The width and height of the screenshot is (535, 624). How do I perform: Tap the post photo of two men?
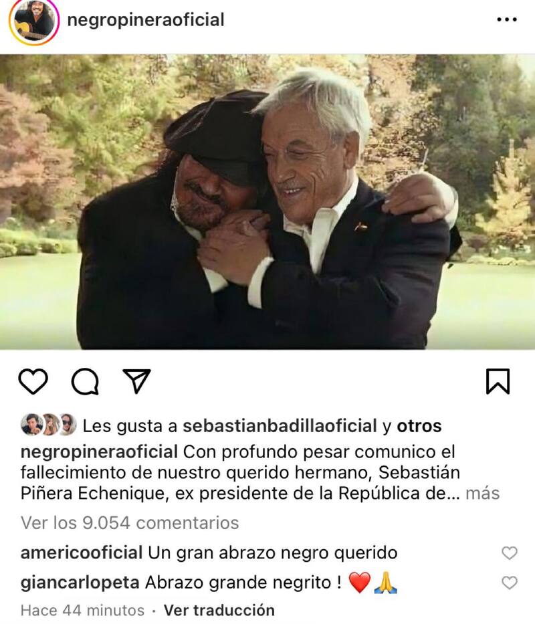click(267, 202)
